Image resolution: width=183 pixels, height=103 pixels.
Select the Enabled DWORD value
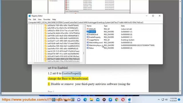92,32
